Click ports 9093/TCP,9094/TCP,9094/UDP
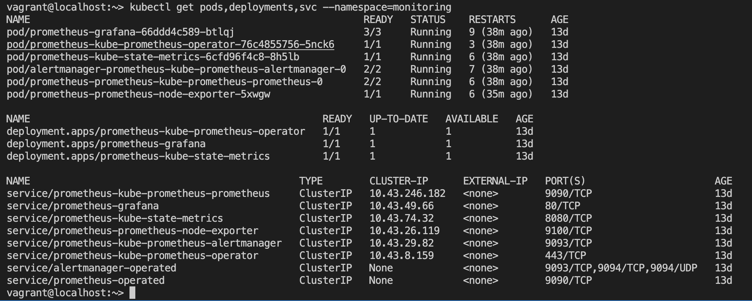Viewport: 752px width, 301px height. coord(621,268)
